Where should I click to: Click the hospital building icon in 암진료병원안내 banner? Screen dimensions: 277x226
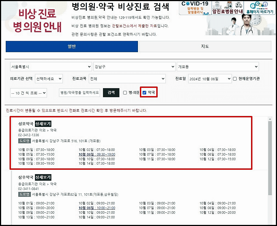coord(217,5)
